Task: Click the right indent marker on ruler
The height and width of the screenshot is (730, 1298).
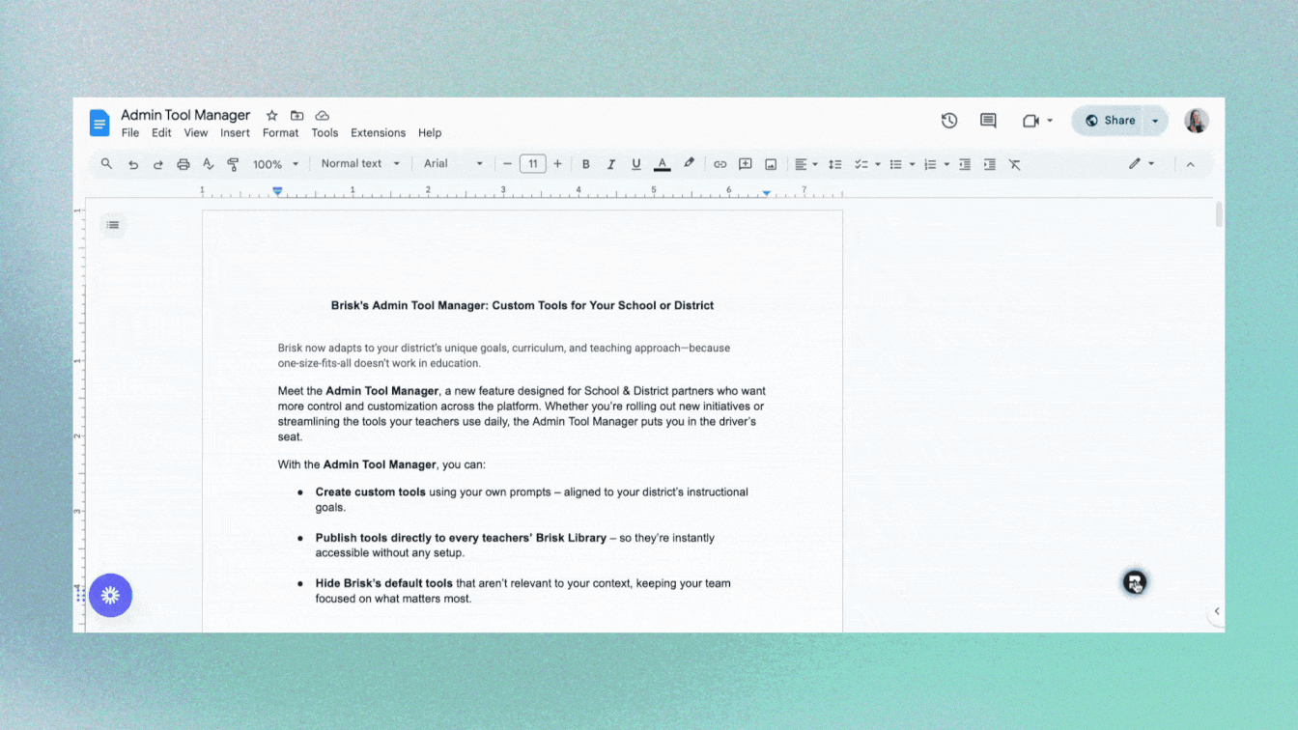Action: [767, 193]
